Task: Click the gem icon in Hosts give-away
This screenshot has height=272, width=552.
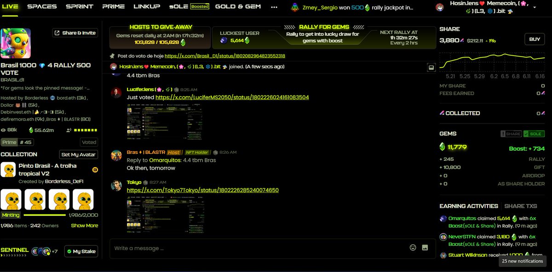Action: point(183,42)
